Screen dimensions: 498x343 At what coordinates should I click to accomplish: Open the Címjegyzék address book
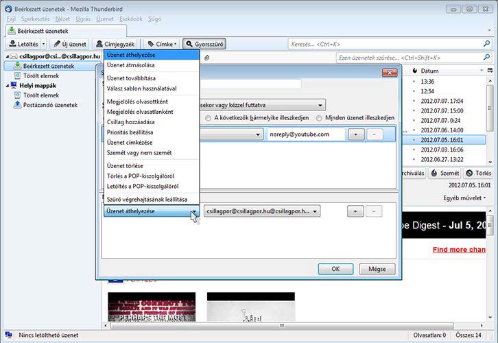pos(116,44)
